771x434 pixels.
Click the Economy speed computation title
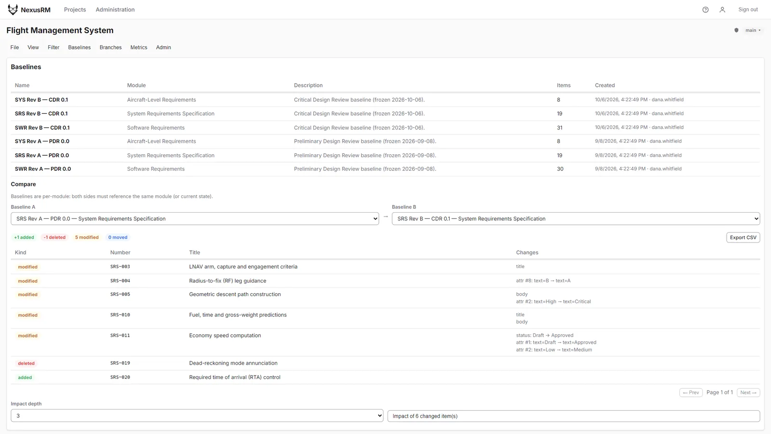click(225, 336)
